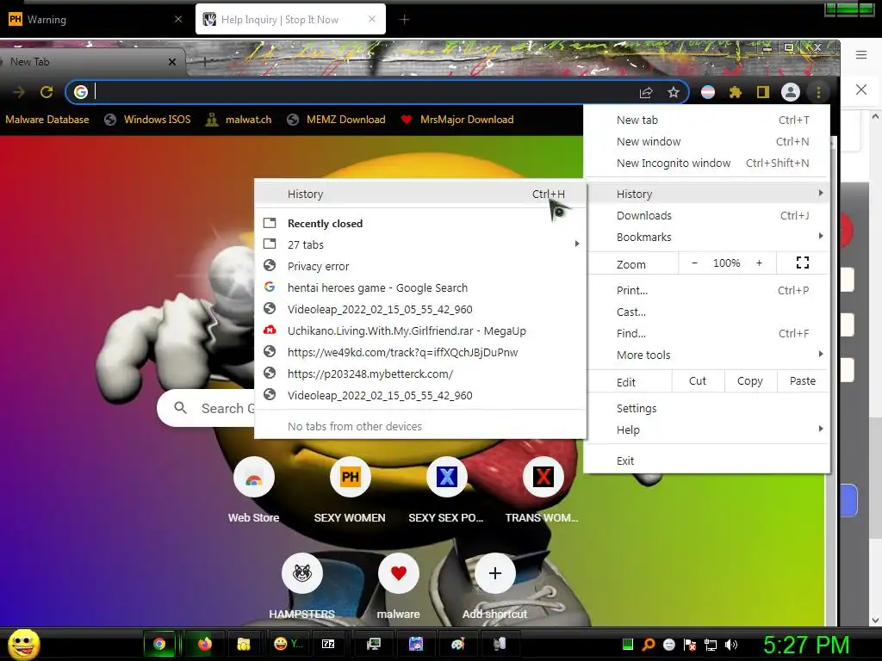Open the side panel icon
This screenshot has width=882, height=661.
(x=763, y=92)
